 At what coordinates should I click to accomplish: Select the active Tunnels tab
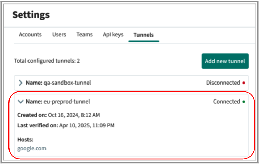pos(144,35)
